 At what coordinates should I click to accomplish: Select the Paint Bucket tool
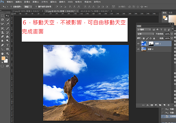[x=8, y=37]
